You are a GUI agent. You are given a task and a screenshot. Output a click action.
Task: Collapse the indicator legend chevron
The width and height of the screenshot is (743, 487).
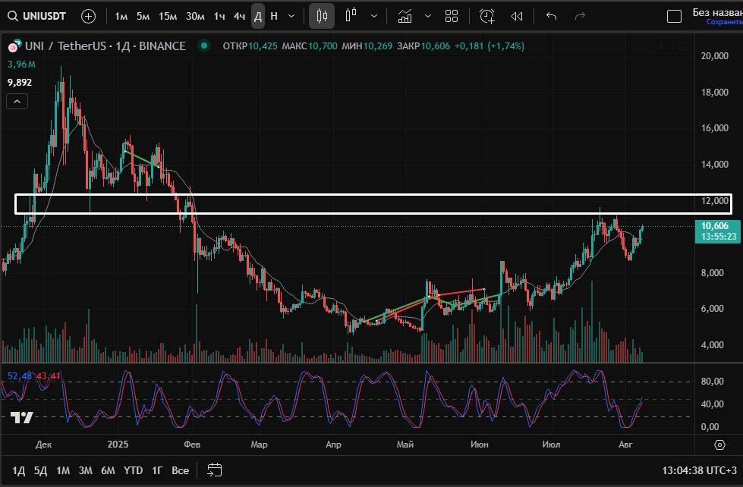point(18,101)
